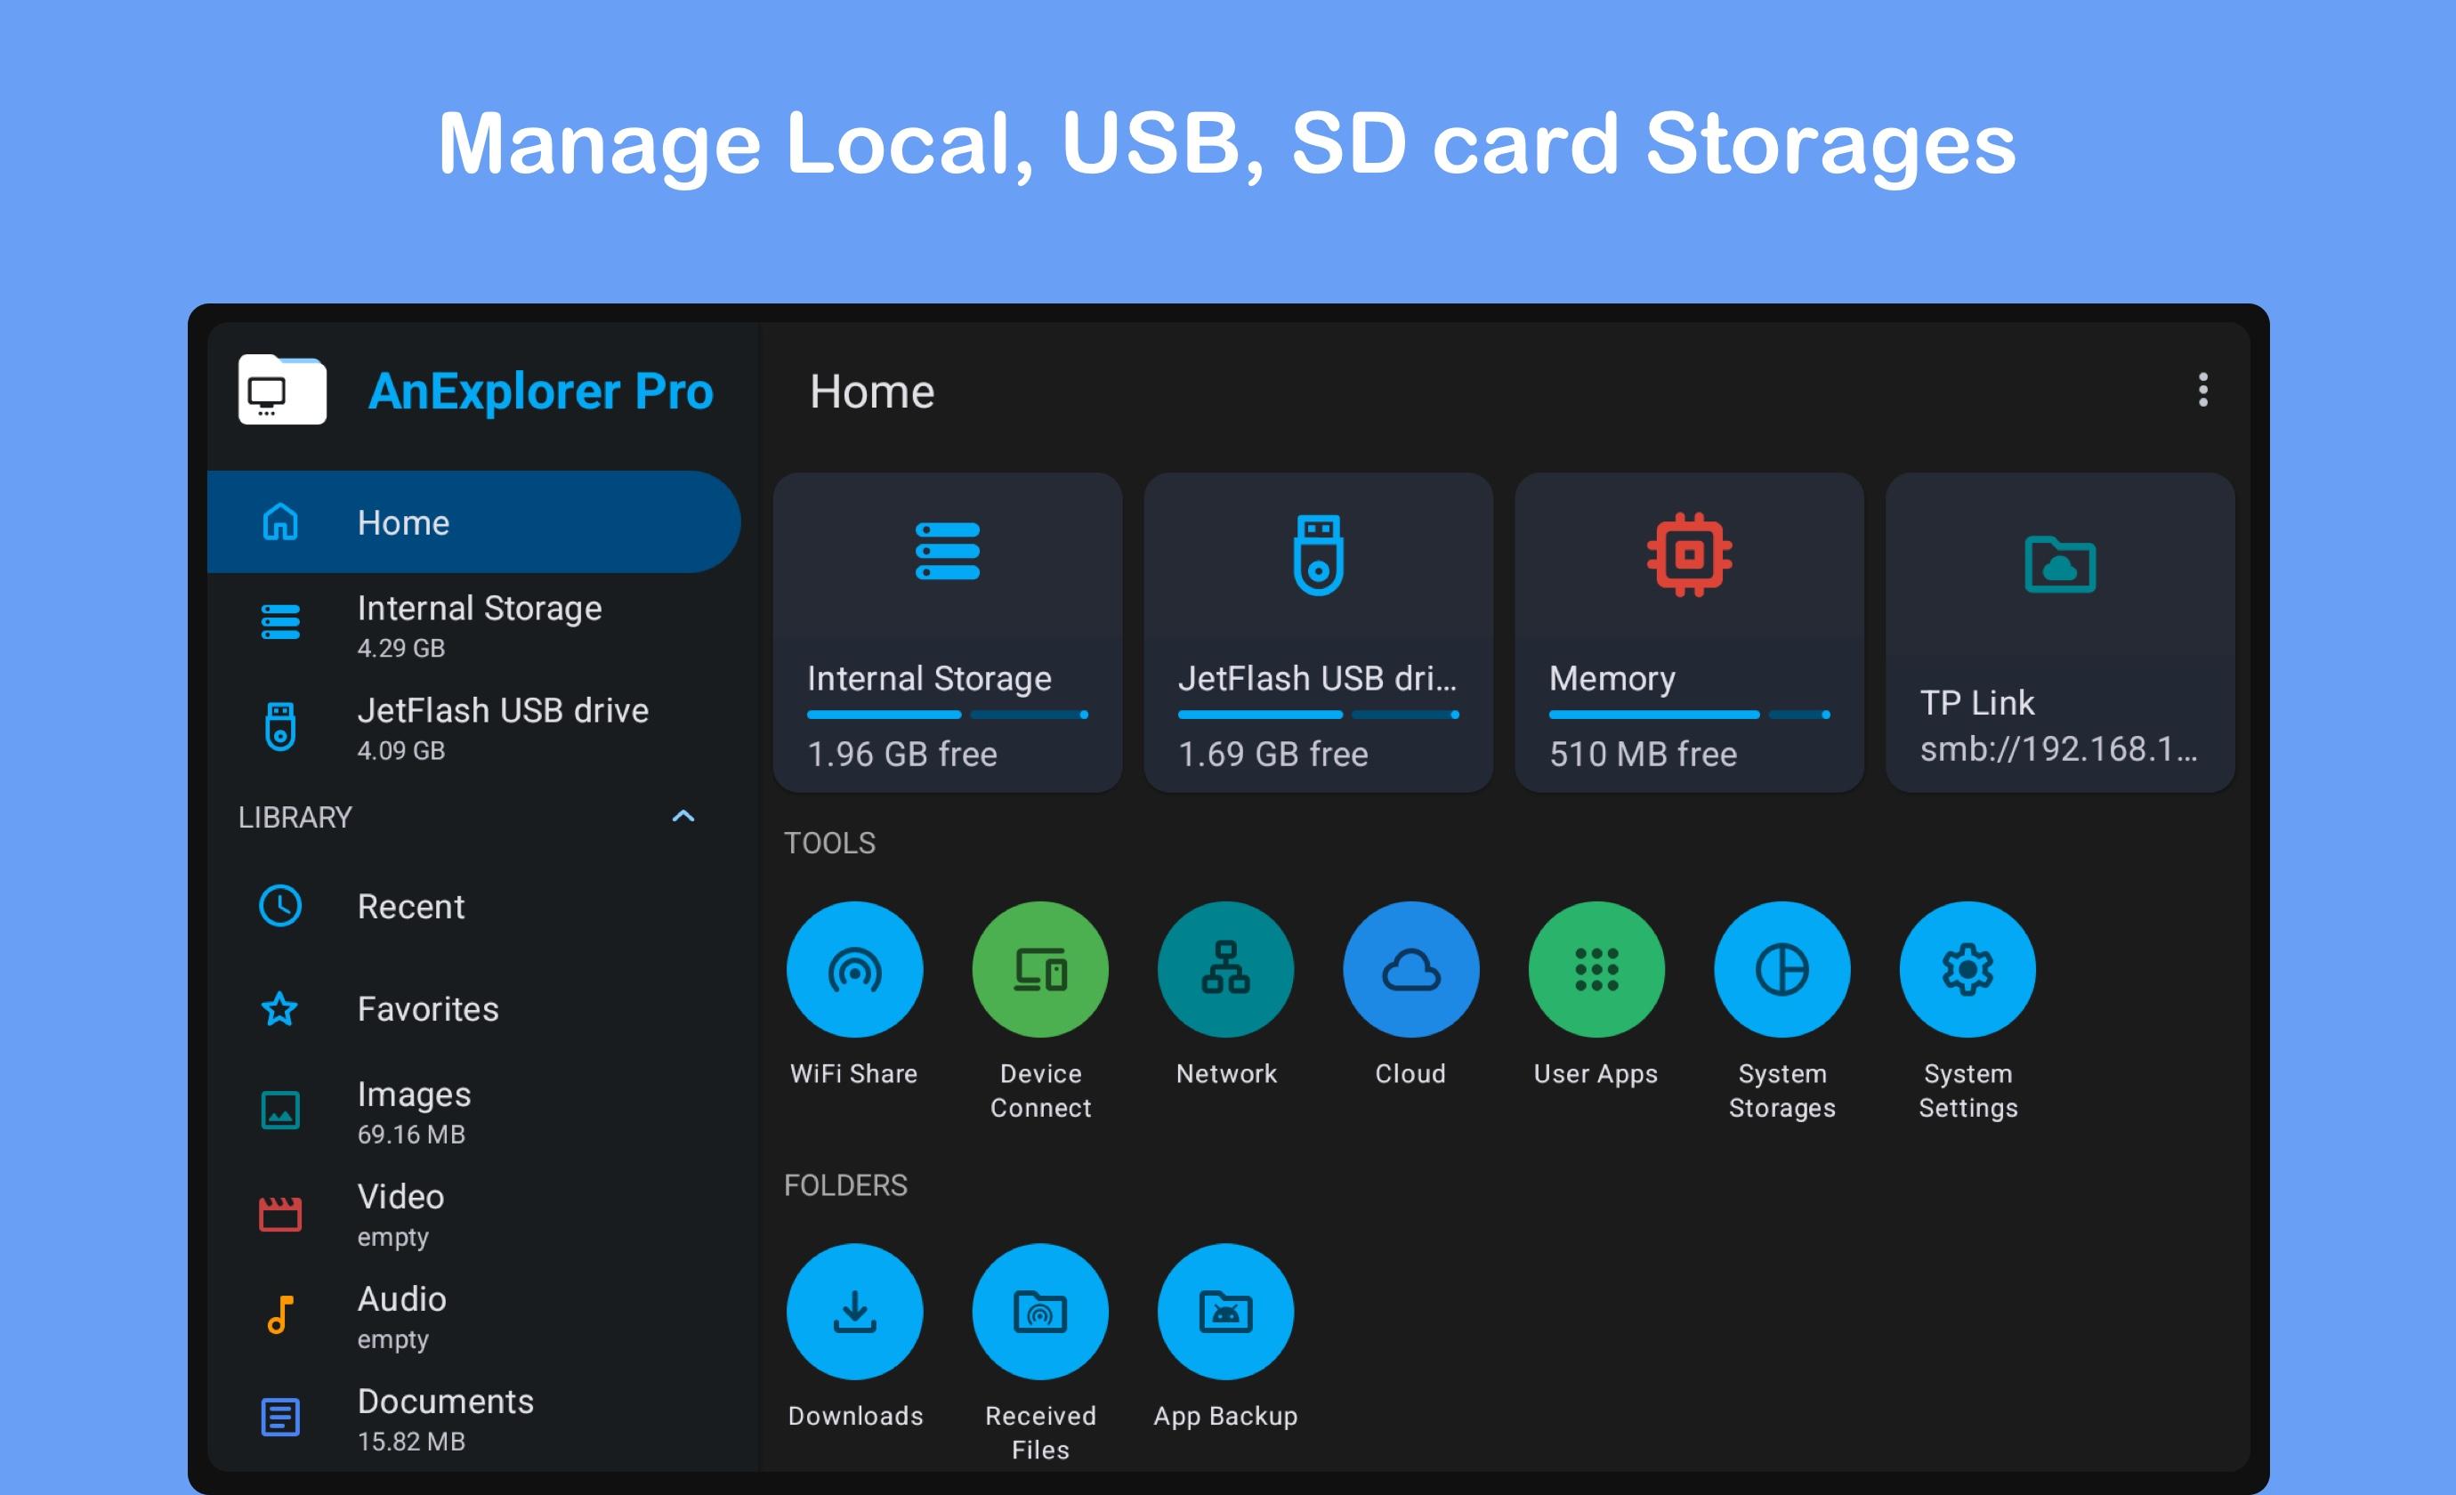
Task: Open Favorites in the sidebar
Action: point(428,1008)
